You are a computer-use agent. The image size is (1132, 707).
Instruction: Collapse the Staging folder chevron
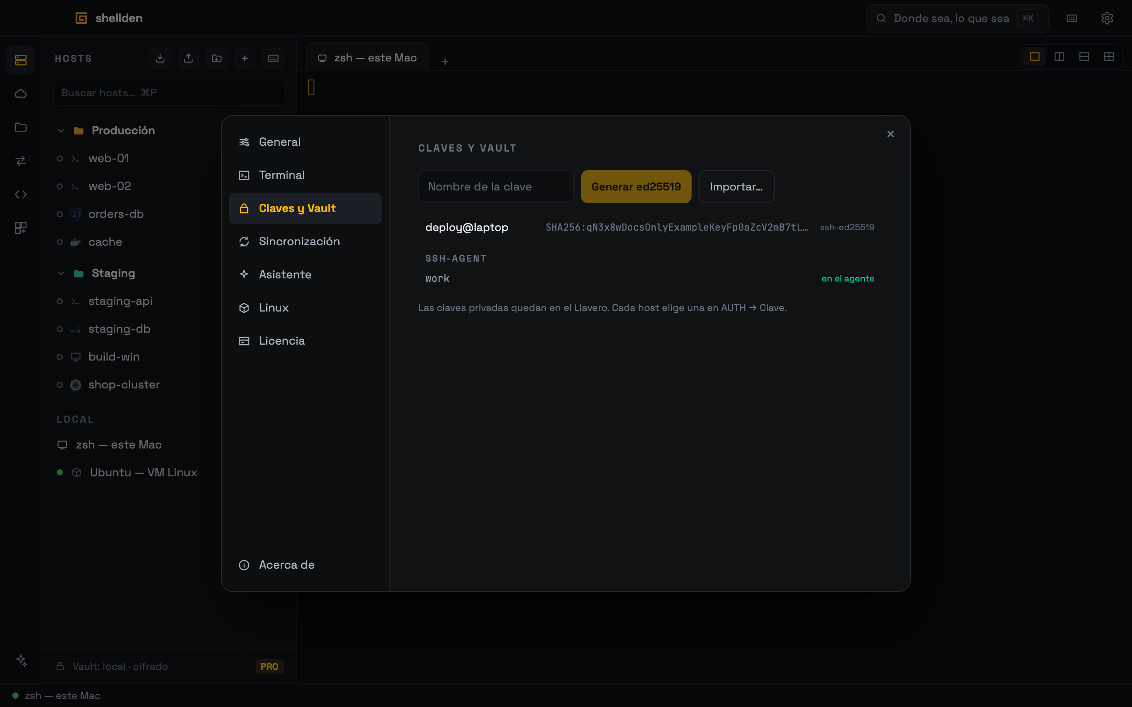(x=61, y=274)
